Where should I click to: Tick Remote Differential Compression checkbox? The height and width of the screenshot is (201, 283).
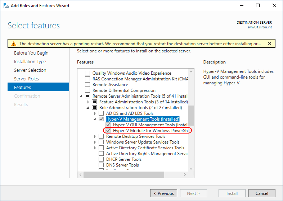point(87,90)
